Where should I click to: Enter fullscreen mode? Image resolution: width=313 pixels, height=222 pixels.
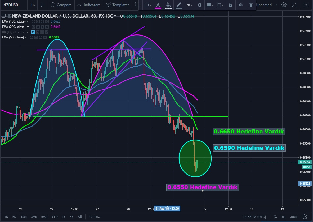point(294,5)
